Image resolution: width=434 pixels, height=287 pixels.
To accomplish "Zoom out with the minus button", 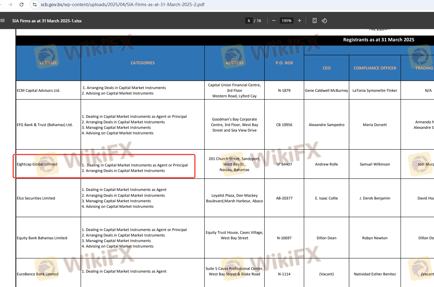I will click(x=273, y=21).
